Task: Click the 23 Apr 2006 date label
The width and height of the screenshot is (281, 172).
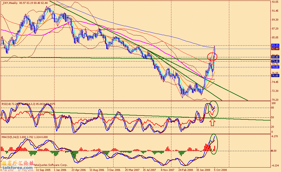Action: (x=79, y=170)
